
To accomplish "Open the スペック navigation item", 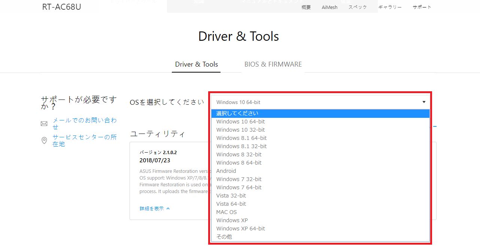I will [x=358, y=7].
